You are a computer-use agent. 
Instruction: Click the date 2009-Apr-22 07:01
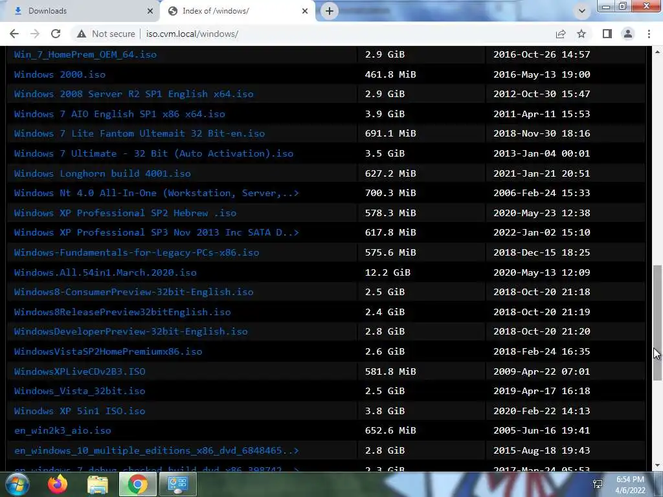(542, 371)
